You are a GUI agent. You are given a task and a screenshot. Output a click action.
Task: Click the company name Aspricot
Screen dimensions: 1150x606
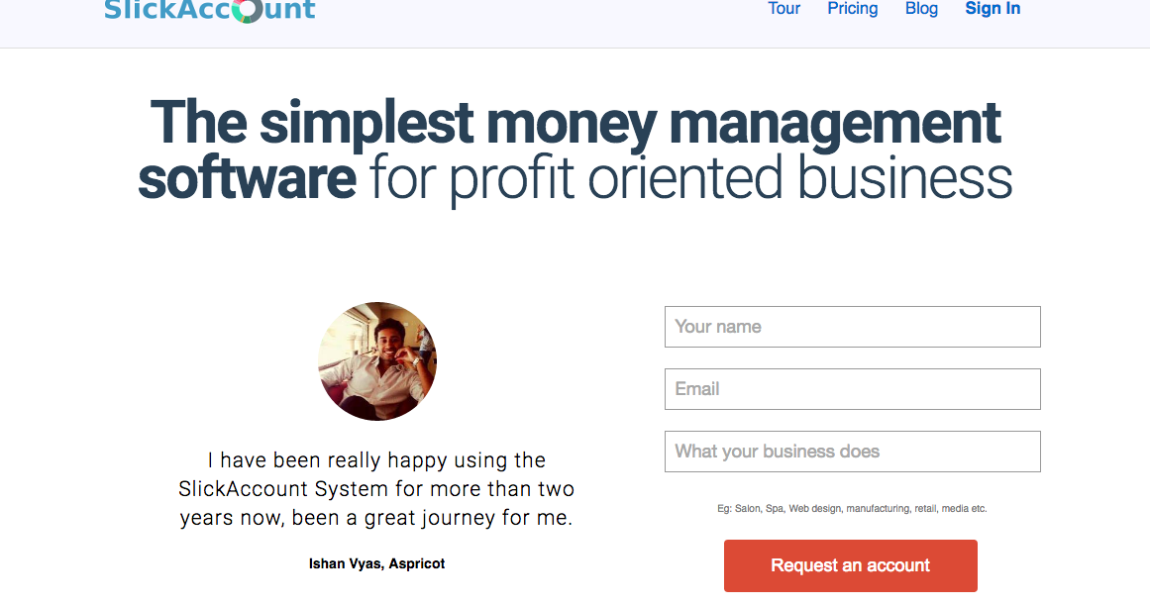click(x=417, y=564)
